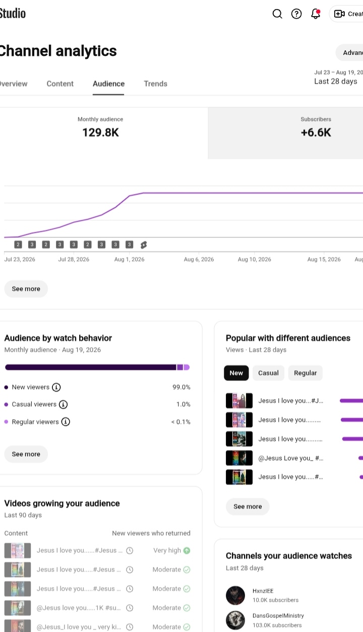Screen dimensions: 363x632
Task: Select the New audience filter chip
Action: point(236,373)
